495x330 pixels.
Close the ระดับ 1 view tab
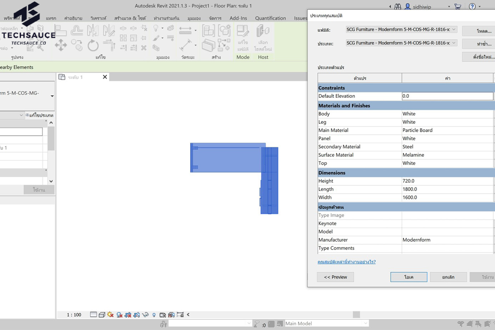[x=105, y=77]
